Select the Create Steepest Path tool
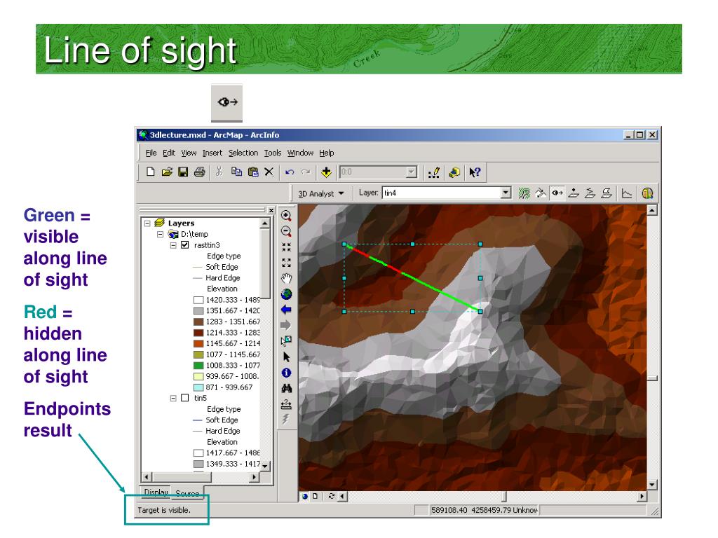The width and height of the screenshot is (718, 538). pyautogui.click(x=541, y=193)
